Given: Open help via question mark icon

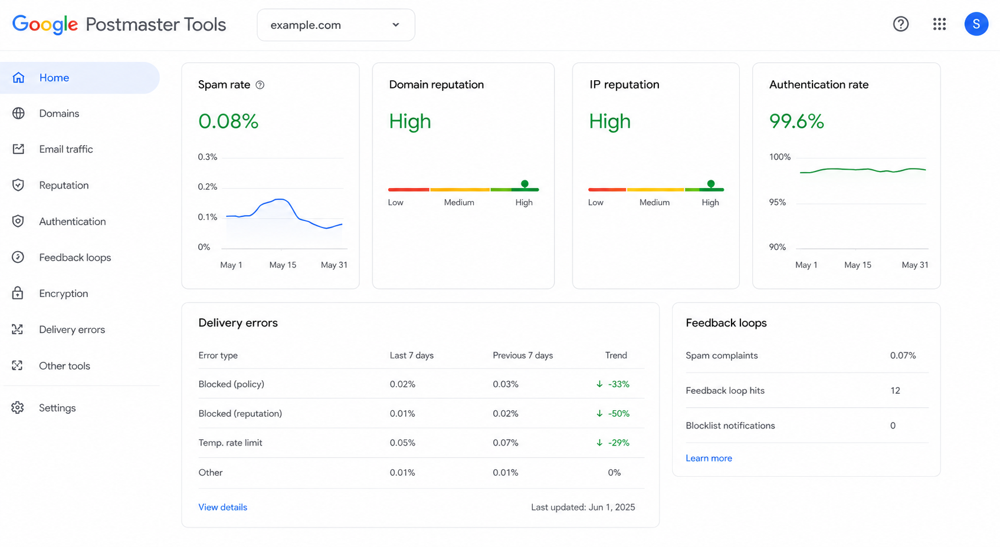Looking at the screenshot, I should [900, 24].
